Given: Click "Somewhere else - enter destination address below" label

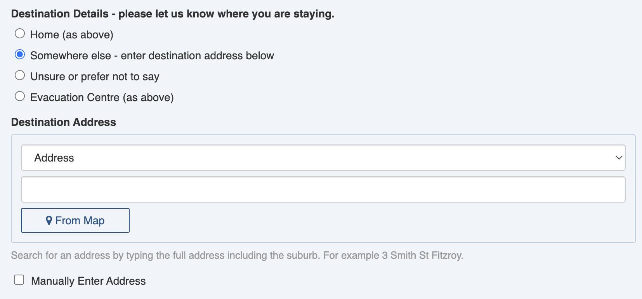Looking at the screenshot, I should coord(152,56).
